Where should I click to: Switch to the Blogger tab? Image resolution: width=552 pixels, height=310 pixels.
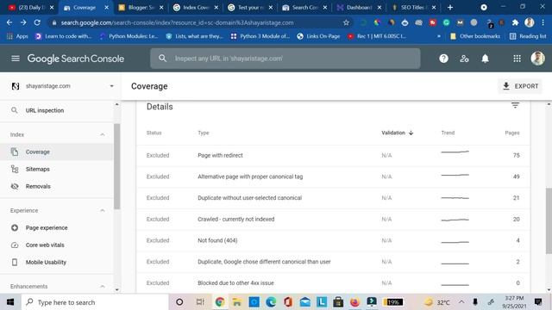click(141, 8)
